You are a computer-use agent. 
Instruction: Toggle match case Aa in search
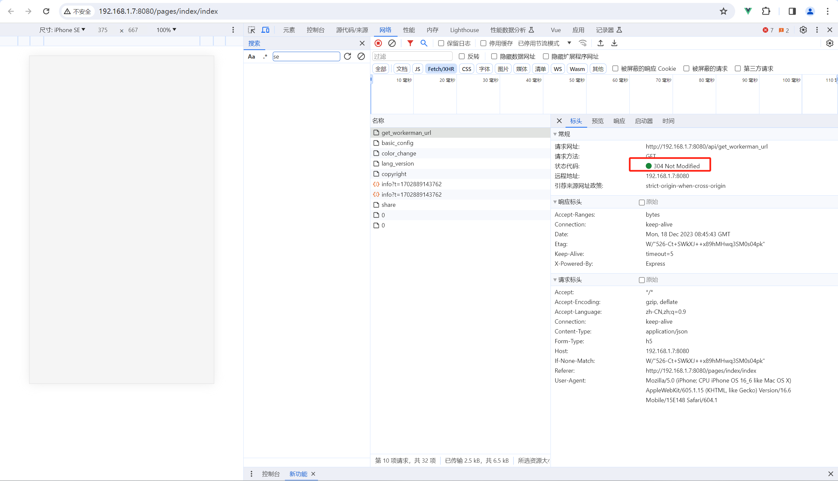click(x=251, y=57)
